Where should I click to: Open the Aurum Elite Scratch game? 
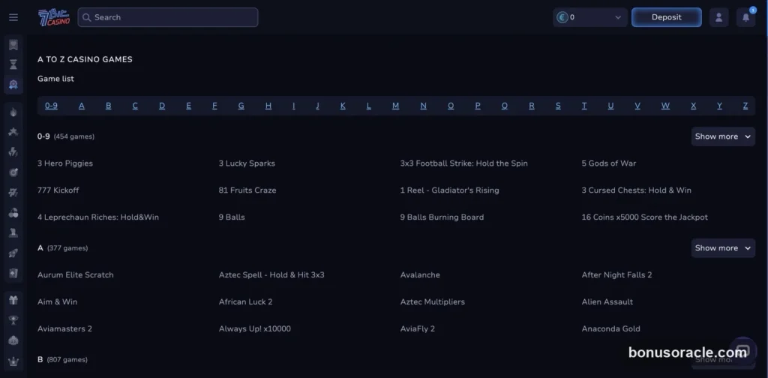point(76,275)
